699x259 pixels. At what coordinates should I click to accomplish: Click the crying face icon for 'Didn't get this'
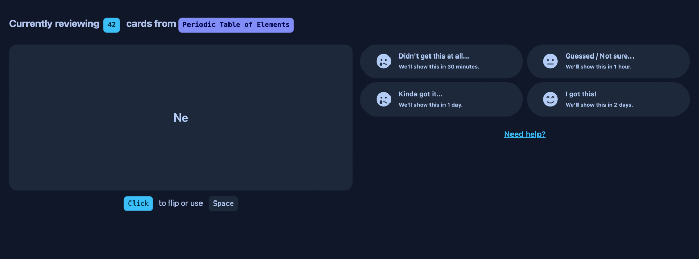click(383, 61)
